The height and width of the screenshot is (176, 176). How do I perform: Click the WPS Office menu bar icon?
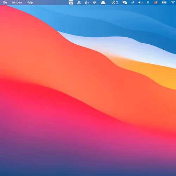(71, 2)
